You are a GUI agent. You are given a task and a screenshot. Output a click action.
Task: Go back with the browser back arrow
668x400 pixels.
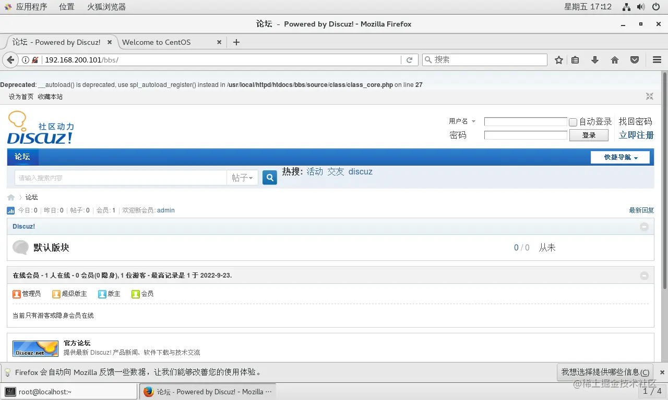point(10,60)
